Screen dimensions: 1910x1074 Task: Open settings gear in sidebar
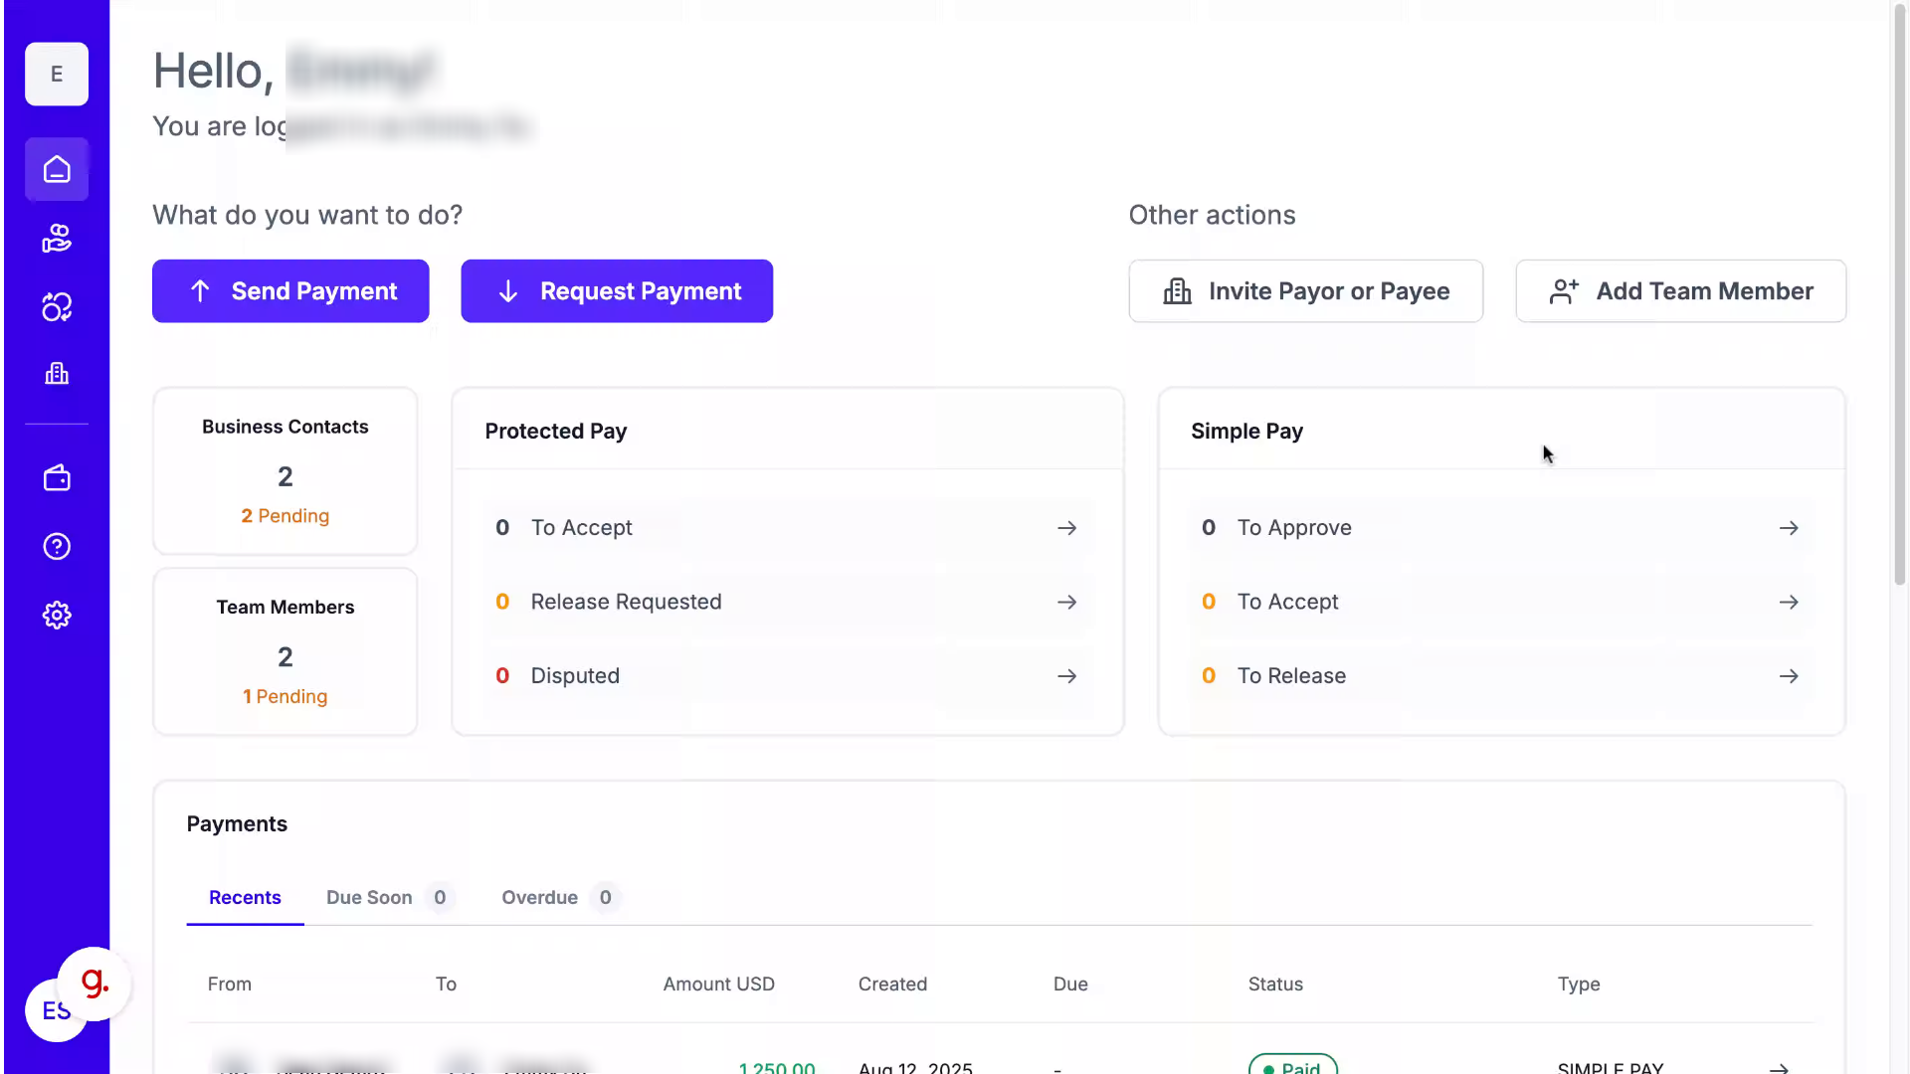[57, 616]
